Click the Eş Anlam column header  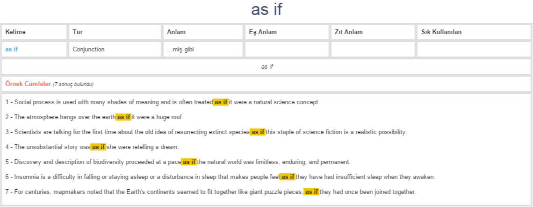pyautogui.click(x=263, y=32)
